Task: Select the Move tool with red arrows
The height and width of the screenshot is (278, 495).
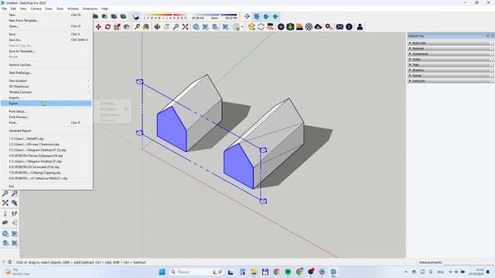Action: pyautogui.click(x=98, y=27)
